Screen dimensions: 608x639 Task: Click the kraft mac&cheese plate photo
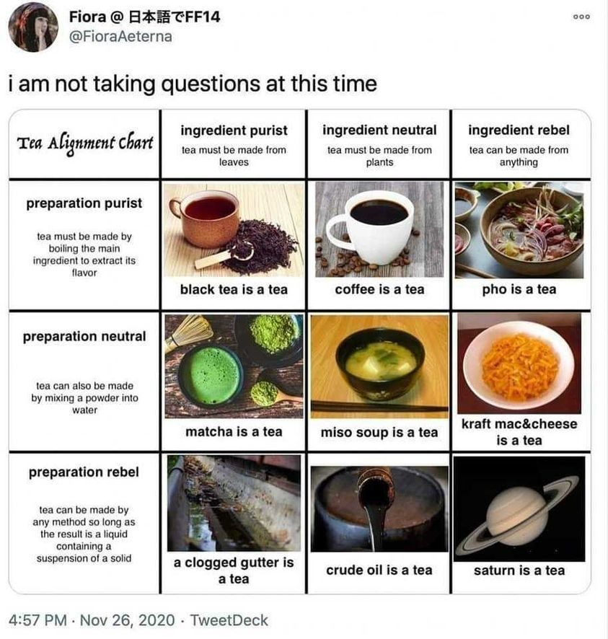[519, 363]
